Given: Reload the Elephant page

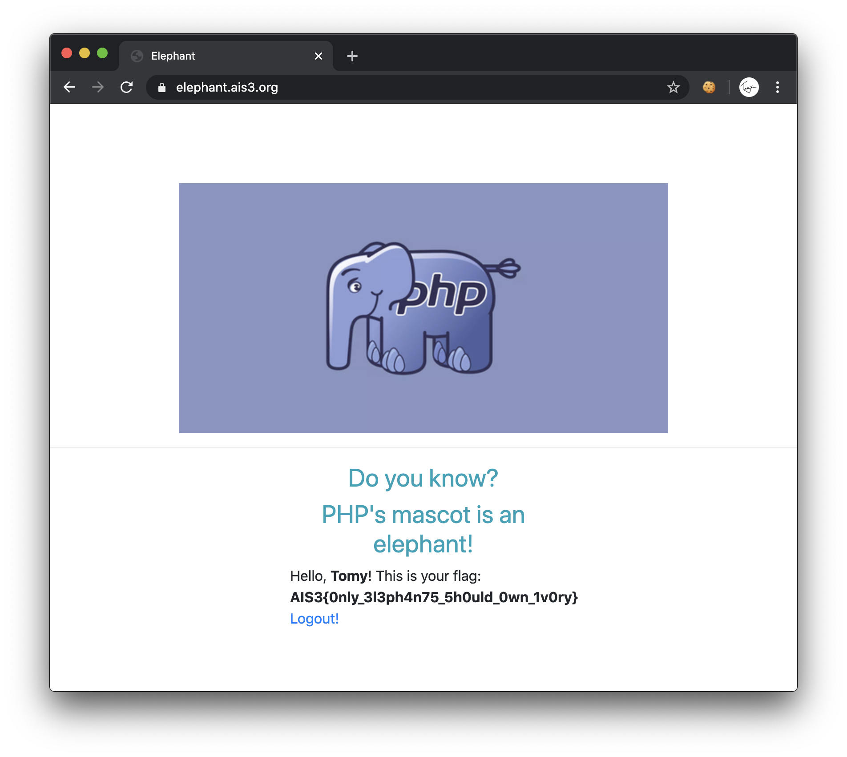Looking at the screenshot, I should coord(127,87).
